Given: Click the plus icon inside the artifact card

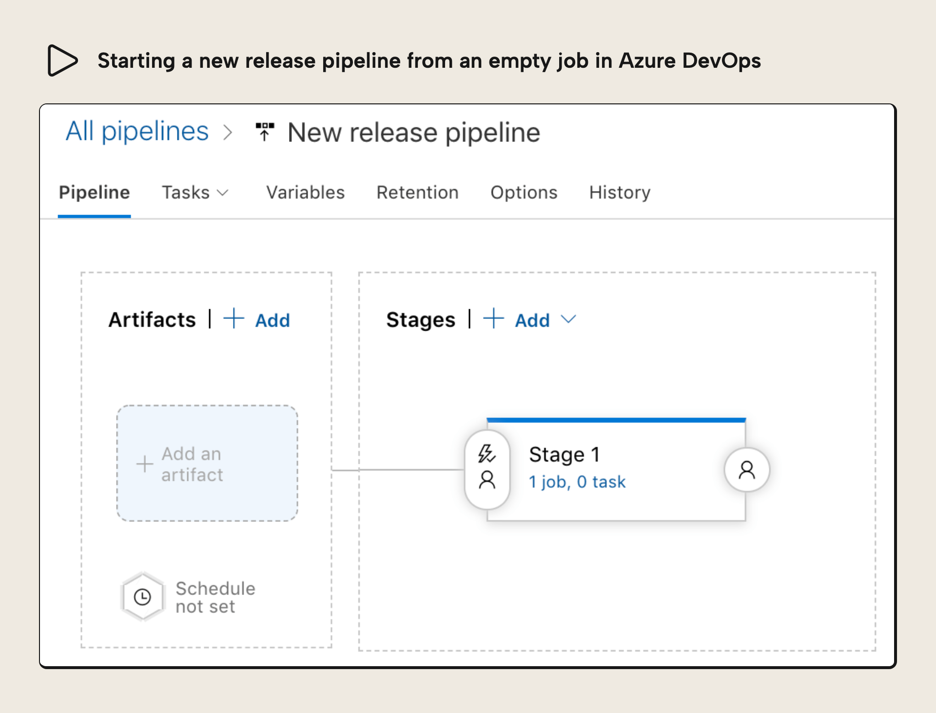Looking at the screenshot, I should click(x=145, y=464).
